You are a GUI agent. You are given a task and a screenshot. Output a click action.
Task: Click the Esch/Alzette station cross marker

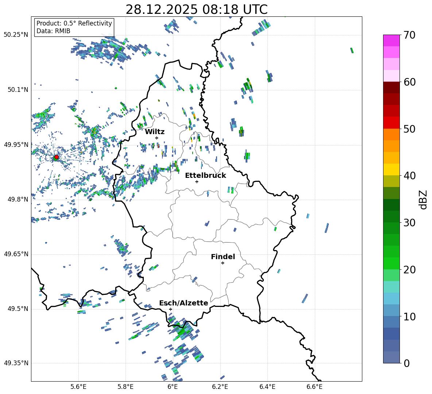[170, 309]
